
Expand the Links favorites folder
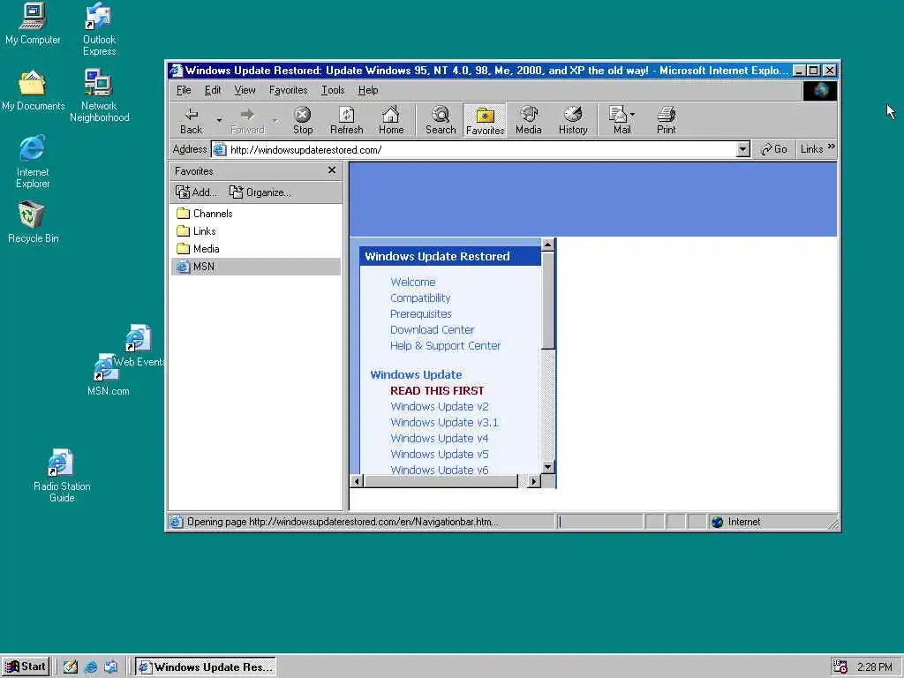197,231
